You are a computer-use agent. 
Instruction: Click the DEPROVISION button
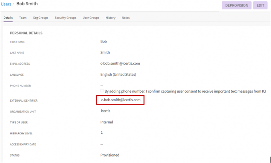(236, 5)
